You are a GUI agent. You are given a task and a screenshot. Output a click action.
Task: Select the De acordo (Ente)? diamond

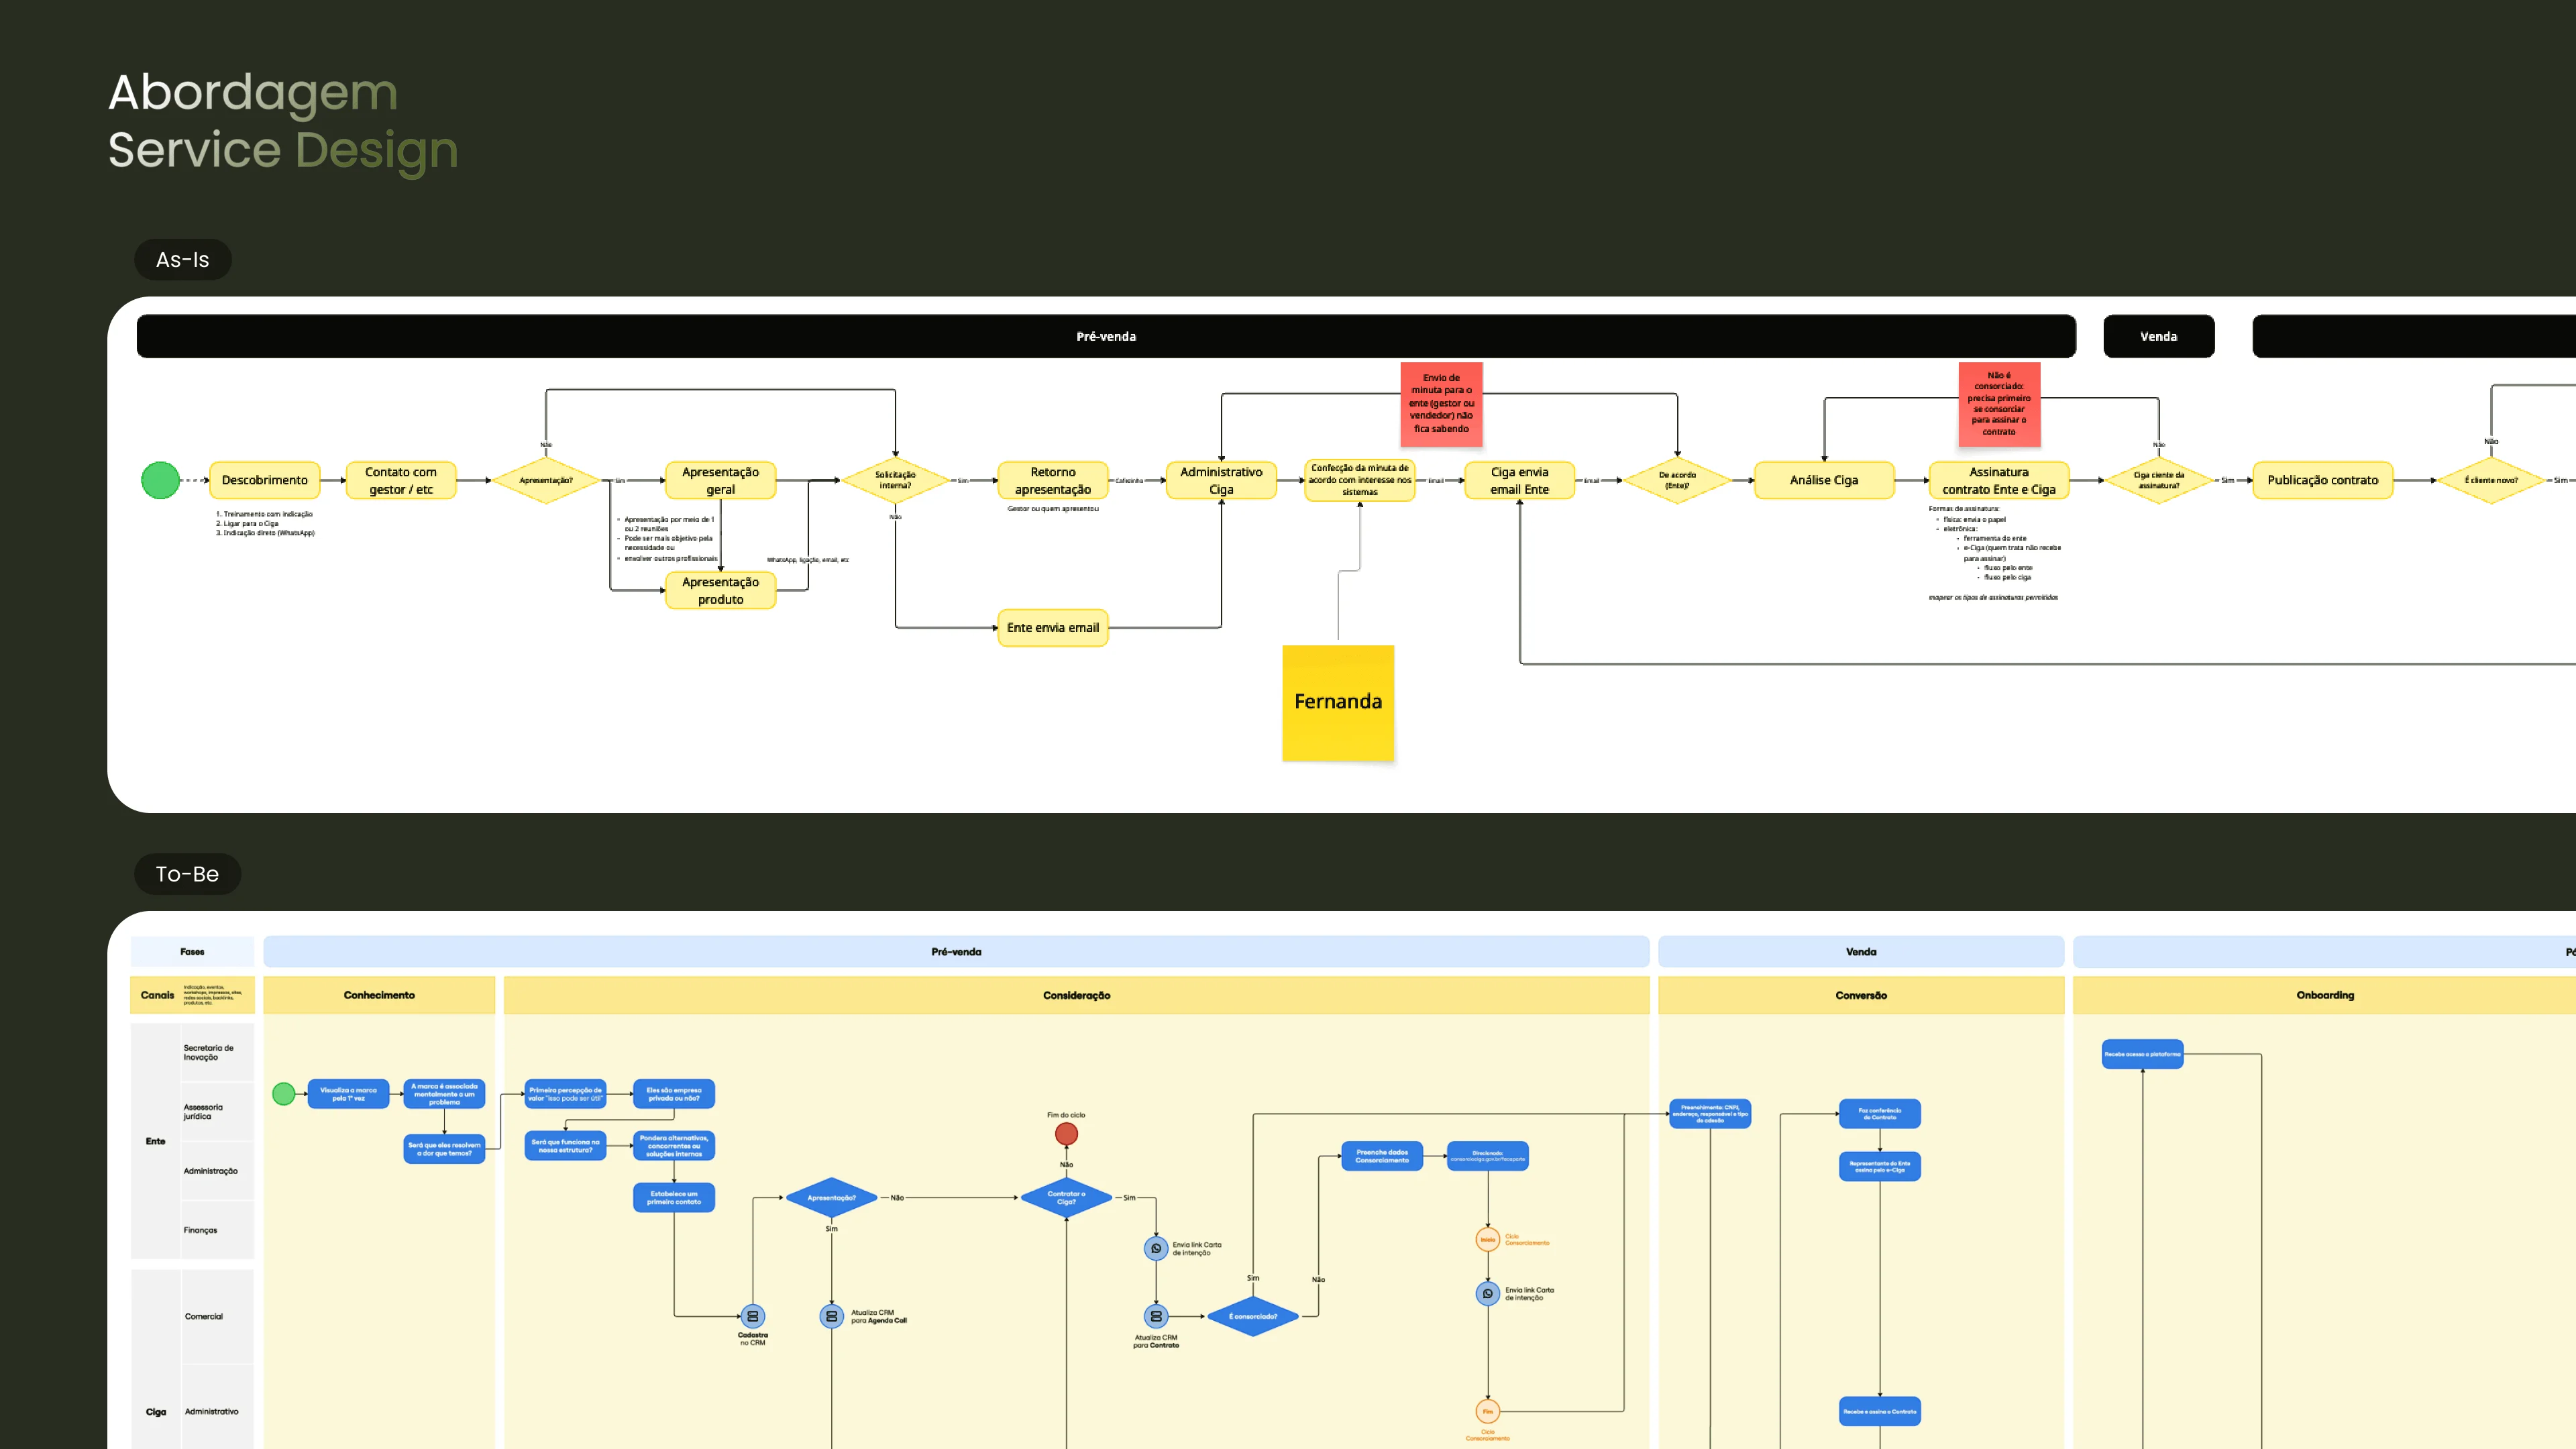pos(1677,480)
